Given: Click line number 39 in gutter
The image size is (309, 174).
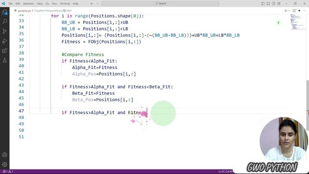Looking at the screenshot, I should click(x=21, y=59).
